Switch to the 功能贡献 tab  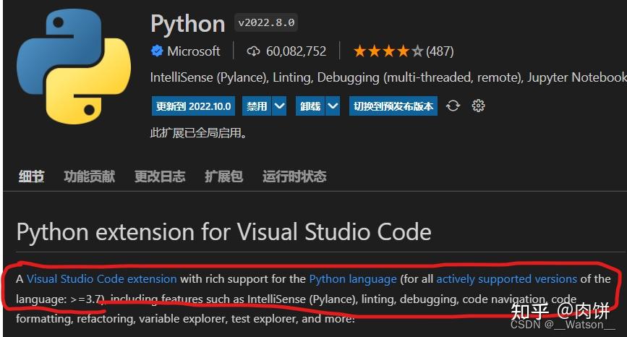coord(90,176)
